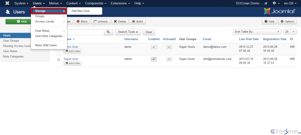Open the DOCman Demo site link
The image size is (301, 135).
pos(251,3)
